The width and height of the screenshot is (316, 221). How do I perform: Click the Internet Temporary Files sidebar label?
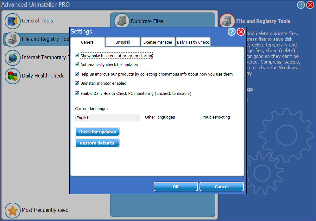(46, 57)
